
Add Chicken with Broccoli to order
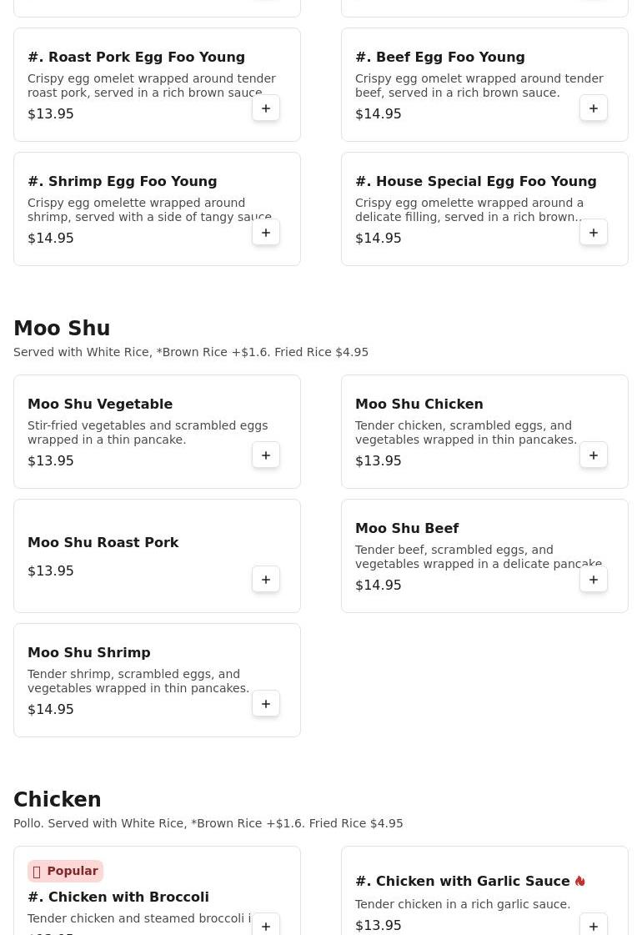click(266, 926)
